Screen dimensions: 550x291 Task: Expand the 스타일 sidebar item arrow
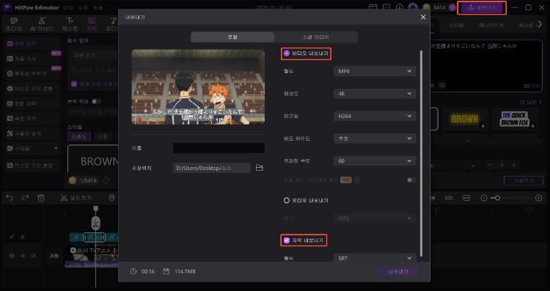click(56, 149)
